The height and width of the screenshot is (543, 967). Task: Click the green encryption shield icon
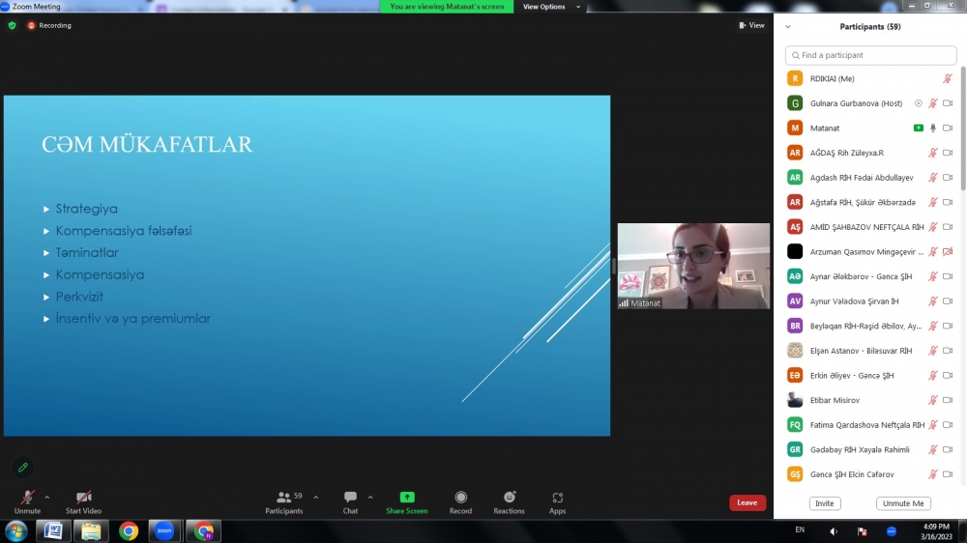(12, 25)
